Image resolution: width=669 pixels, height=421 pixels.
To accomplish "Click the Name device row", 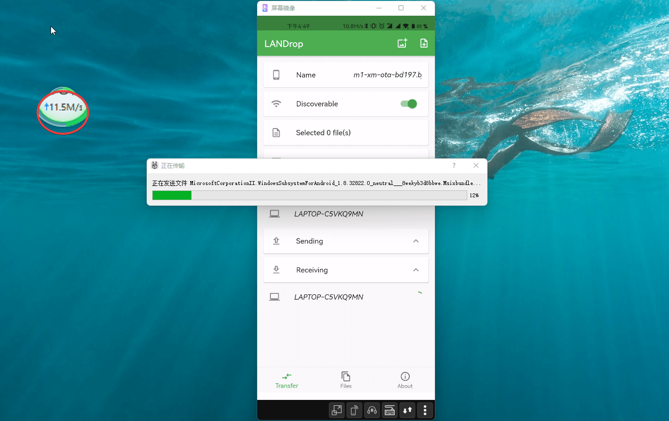I will click(346, 75).
